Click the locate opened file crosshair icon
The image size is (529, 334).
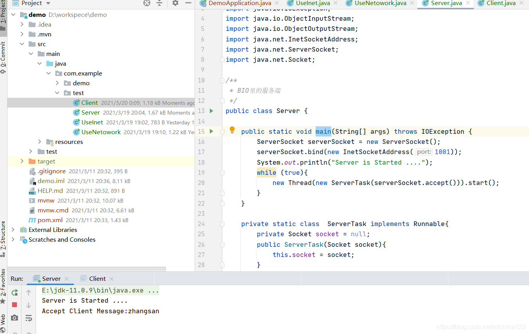147,3
